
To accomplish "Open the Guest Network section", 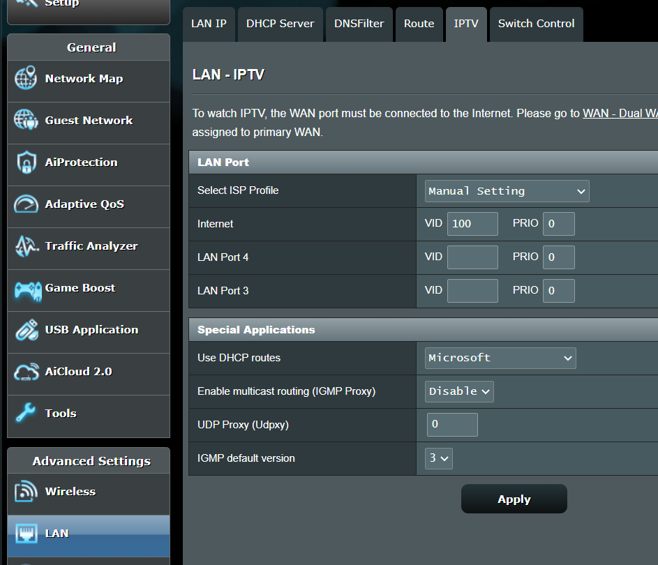I will (89, 123).
